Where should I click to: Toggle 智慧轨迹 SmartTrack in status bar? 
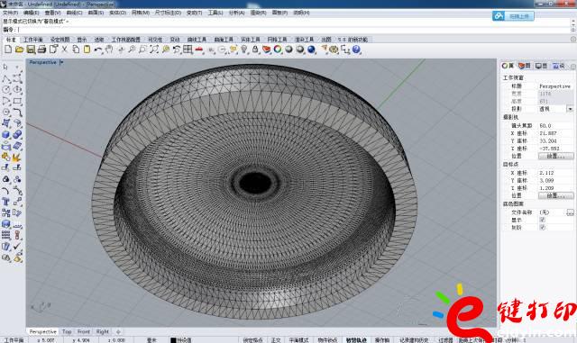[x=356, y=340]
